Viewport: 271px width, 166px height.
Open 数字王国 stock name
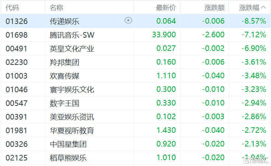click(65, 103)
